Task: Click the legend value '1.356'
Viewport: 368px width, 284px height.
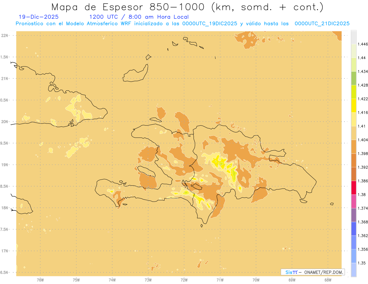Action: click(x=363, y=249)
